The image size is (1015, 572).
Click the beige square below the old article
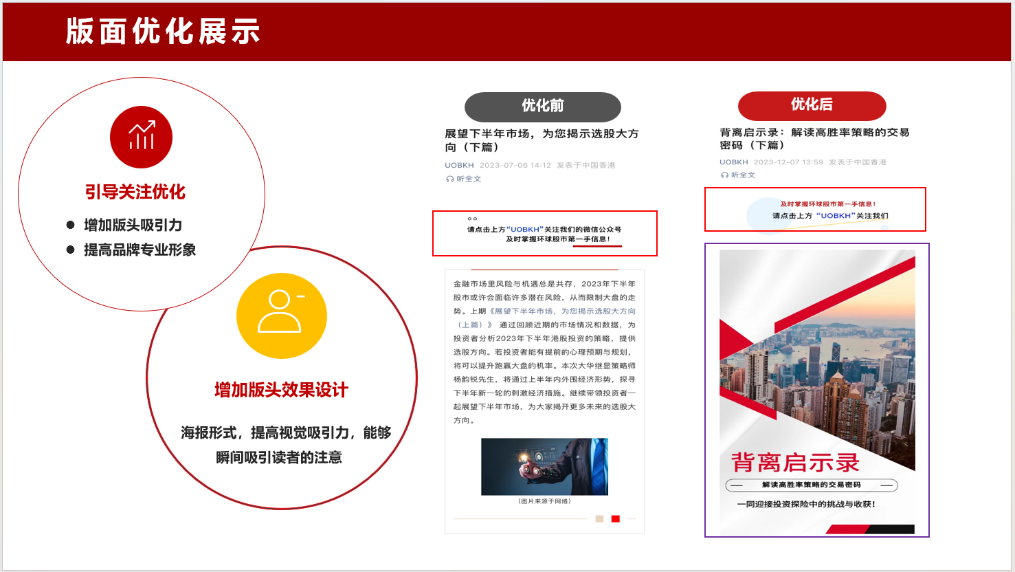pos(599,519)
